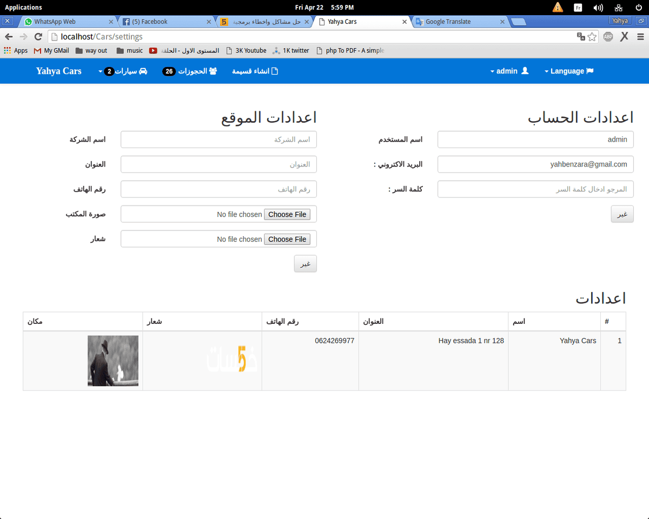
Task: Close the Yahya Cars tab
Action: click(405, 22)
